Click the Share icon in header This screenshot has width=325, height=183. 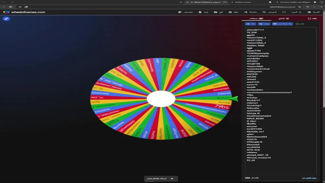pos(246,12)
